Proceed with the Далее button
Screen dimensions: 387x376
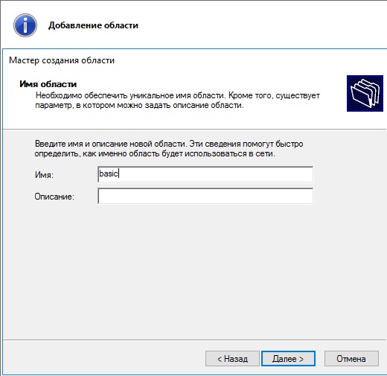[288, 359]
